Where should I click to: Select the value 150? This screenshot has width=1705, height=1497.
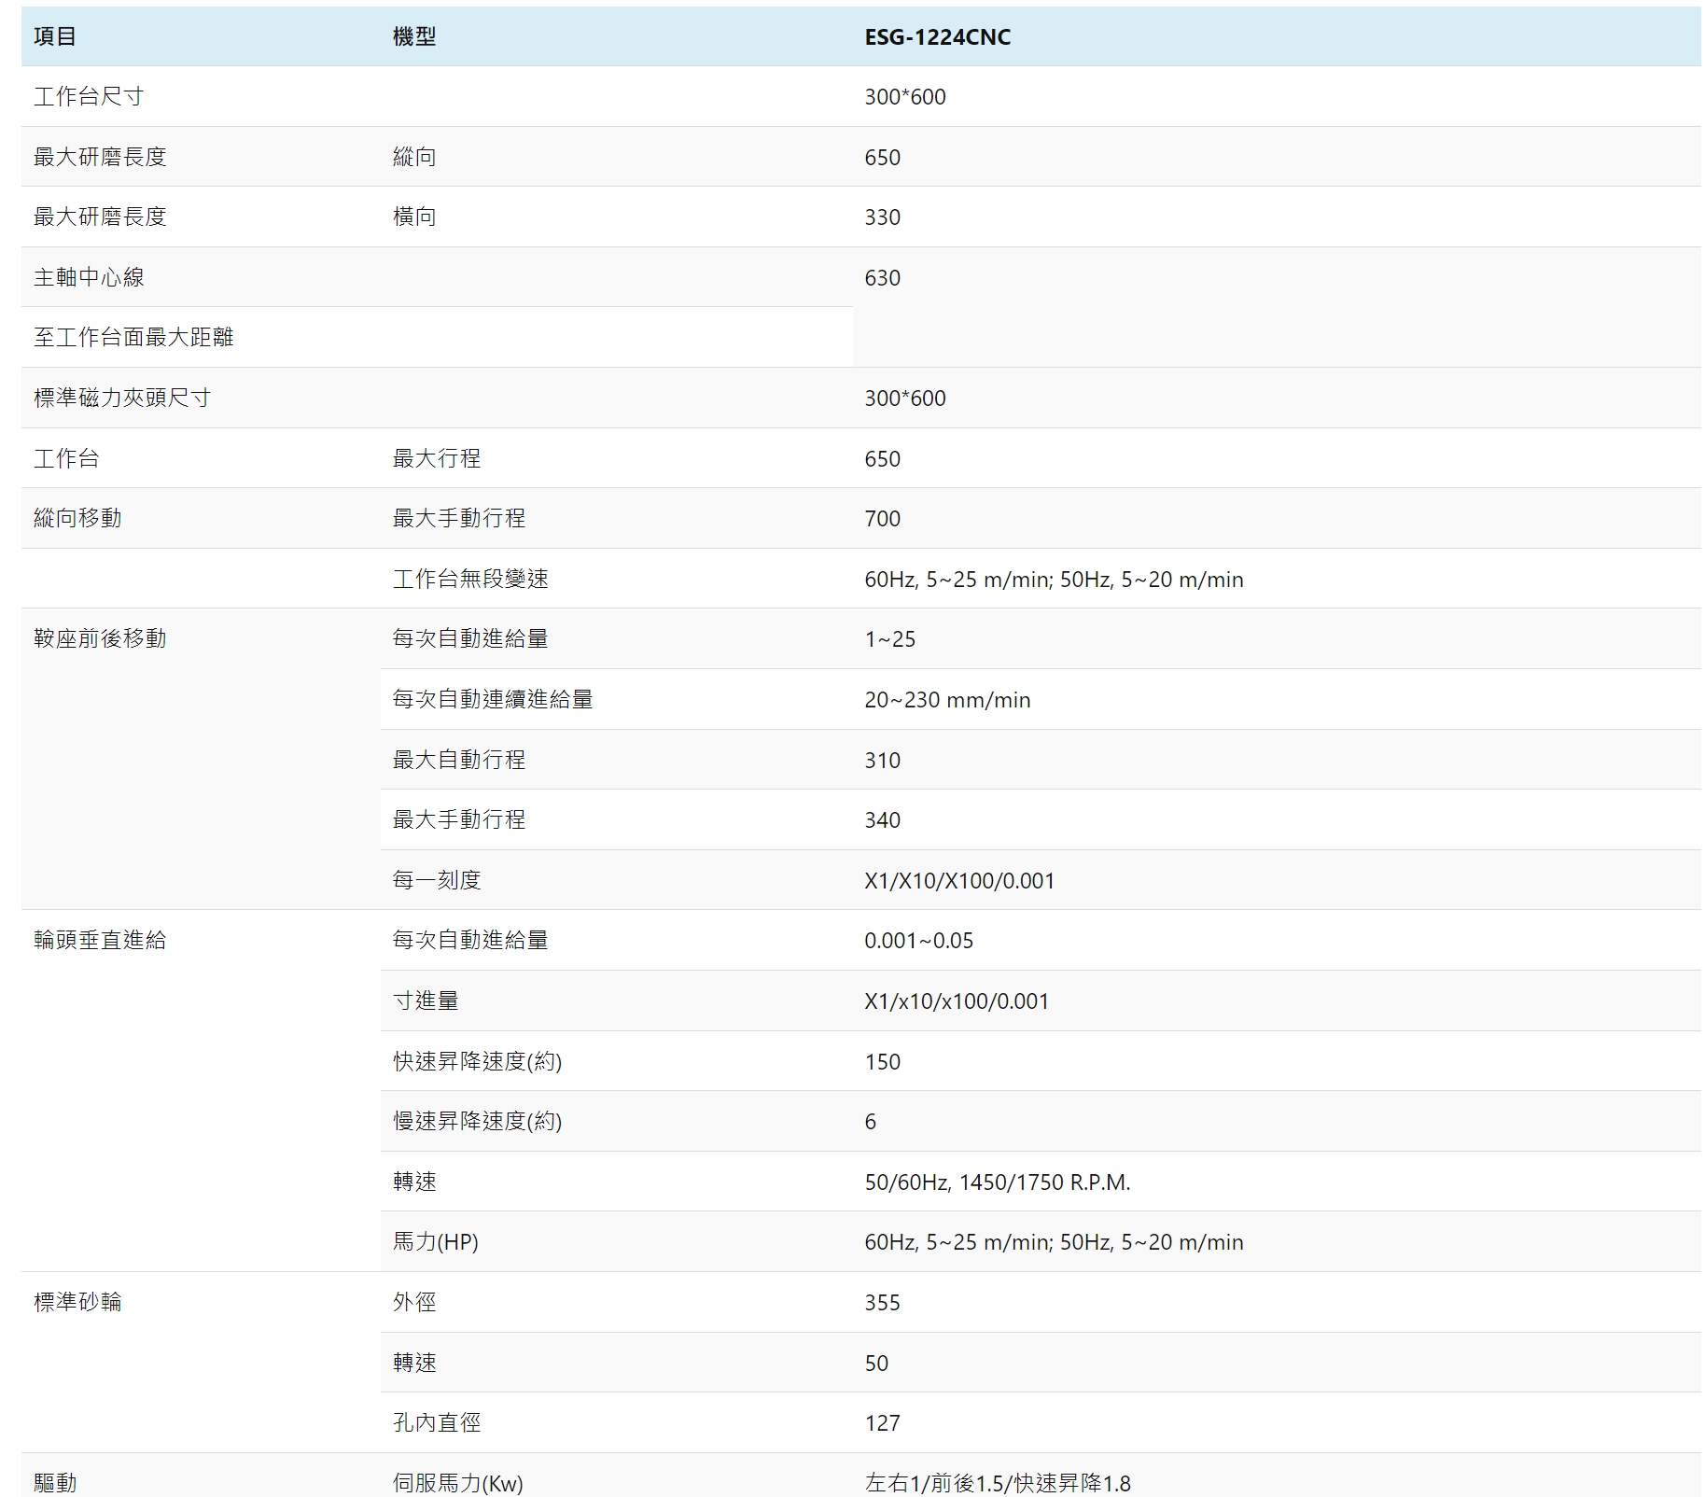coord(882,1062)
